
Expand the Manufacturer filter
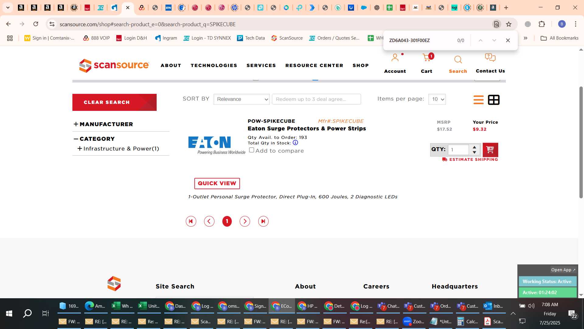(76, 124)
